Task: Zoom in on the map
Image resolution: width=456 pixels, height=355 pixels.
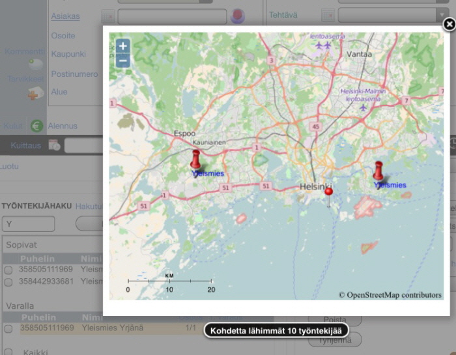Action: coord(122,46)
